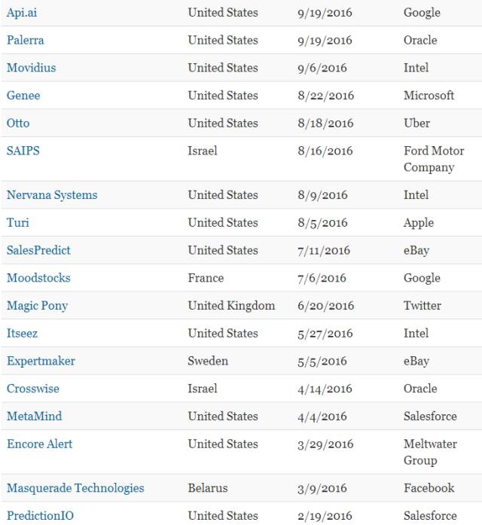The width and height of the screenshot is (482, 525).
Task: Click the Nervana Systems link
Action: click(x=52, y=195)
